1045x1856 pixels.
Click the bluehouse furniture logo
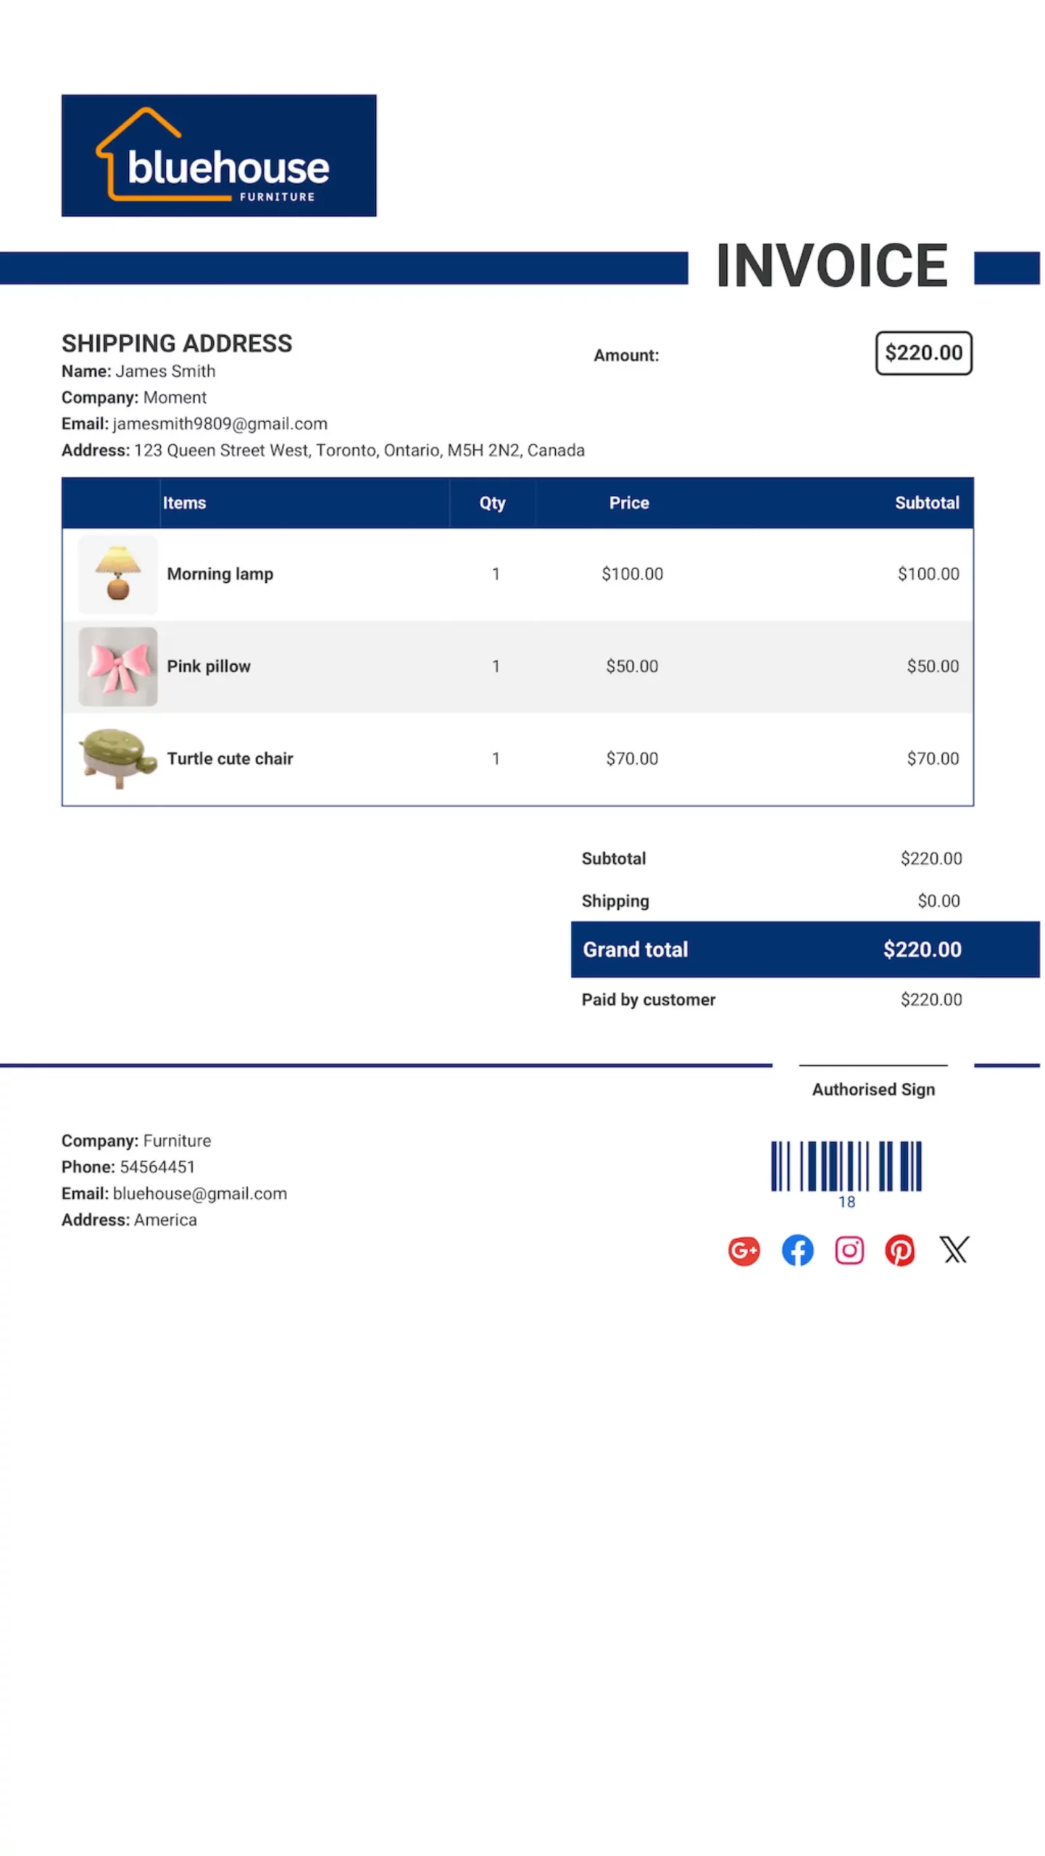[x=219, y=155]
